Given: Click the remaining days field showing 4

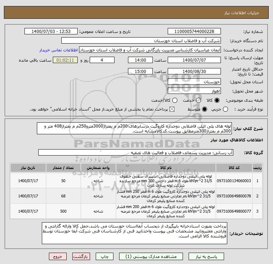Looking at the screenshot, I should pyautogui.click(x=102, y=60).
